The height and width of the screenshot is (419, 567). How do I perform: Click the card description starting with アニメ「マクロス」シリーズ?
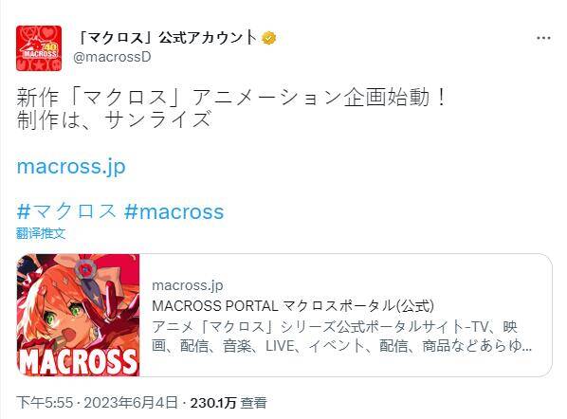[341, 337]
